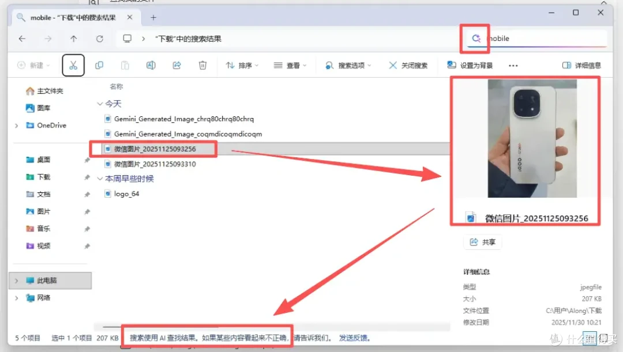Close the mobile search tab
Image resolution: width=623 pixels, height=352 pixels.
pyautogui.click(x=130, y=17)
